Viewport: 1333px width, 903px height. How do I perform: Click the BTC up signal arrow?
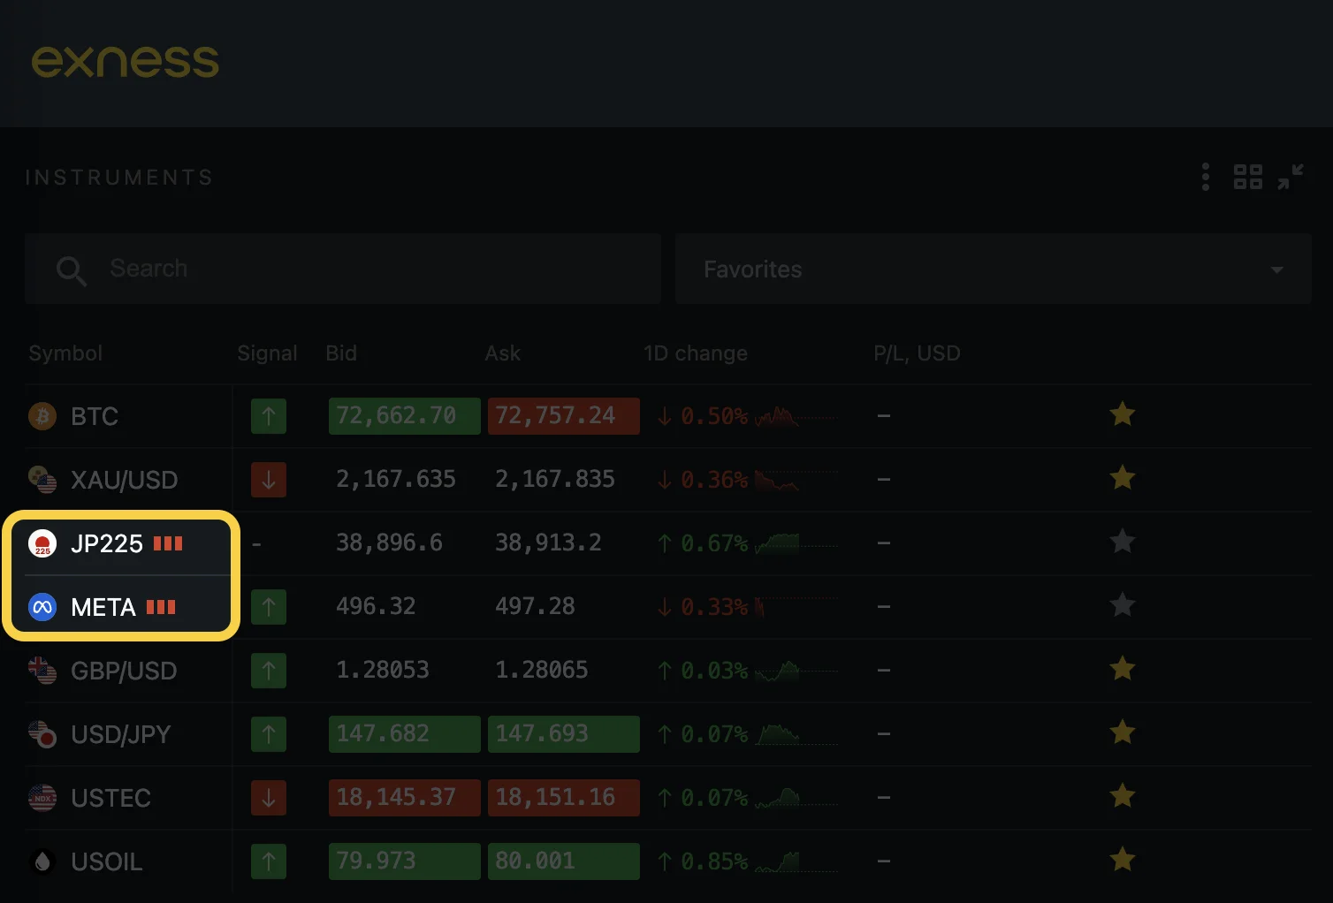(x=269, y=415)
